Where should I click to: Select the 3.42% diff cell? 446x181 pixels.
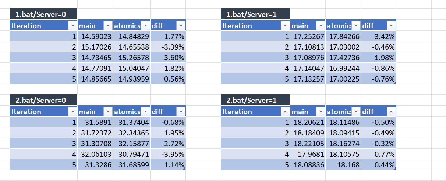379,36
